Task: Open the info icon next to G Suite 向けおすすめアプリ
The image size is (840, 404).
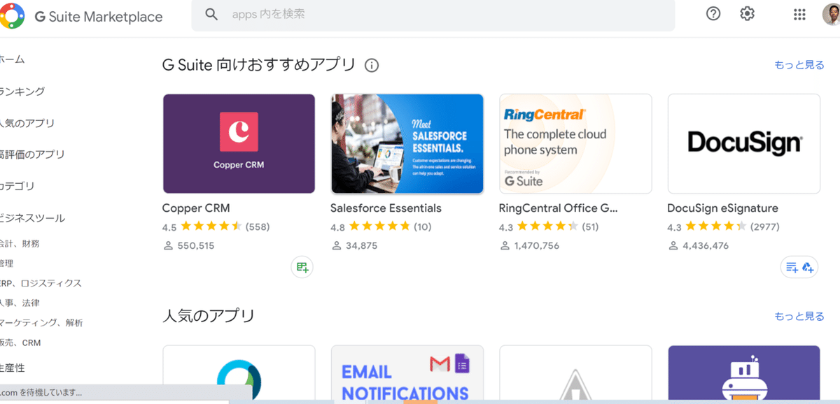Action: click(x=372, y=65)
